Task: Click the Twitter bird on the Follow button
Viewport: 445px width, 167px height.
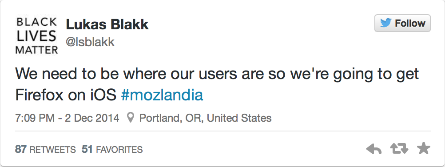Action: [386, 23]
